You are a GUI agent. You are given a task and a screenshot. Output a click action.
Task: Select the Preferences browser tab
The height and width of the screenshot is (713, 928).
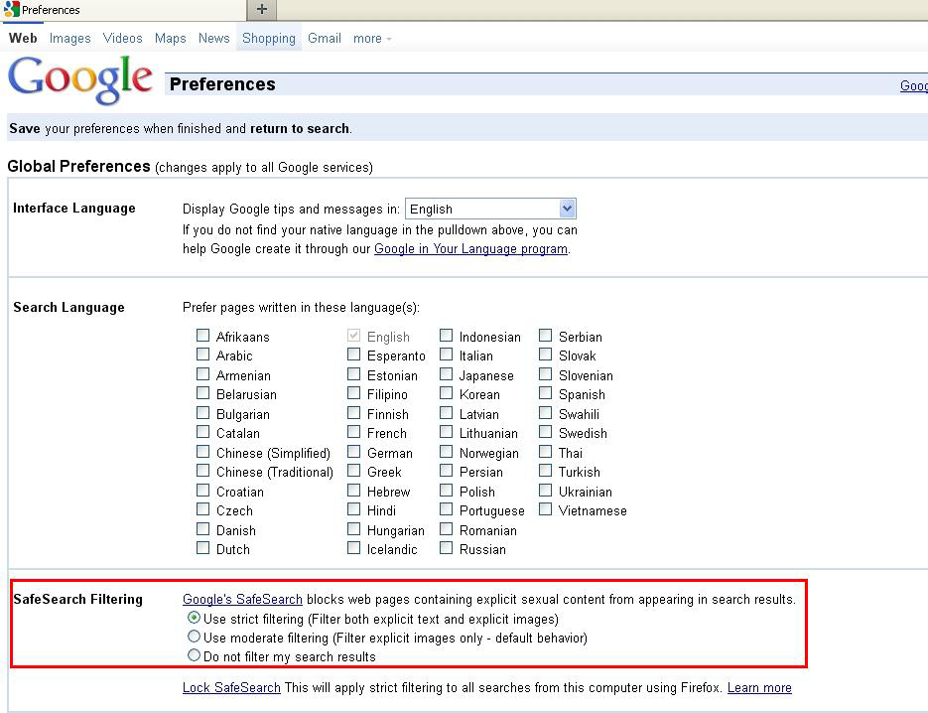123,10
